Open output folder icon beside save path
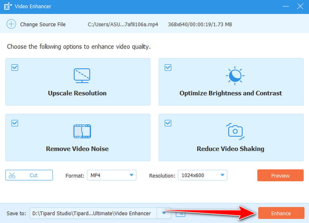This screenshot has width=309, height=223. coord(180,214)
